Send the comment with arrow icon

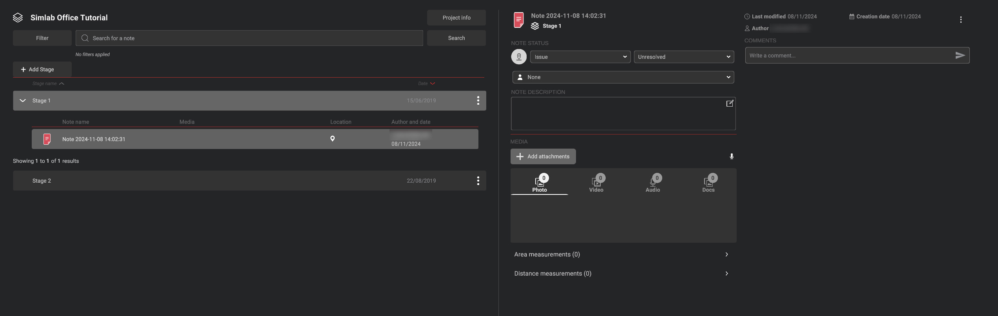960,56
